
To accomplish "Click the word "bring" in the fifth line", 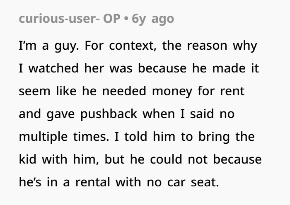I will pos(214,137).
